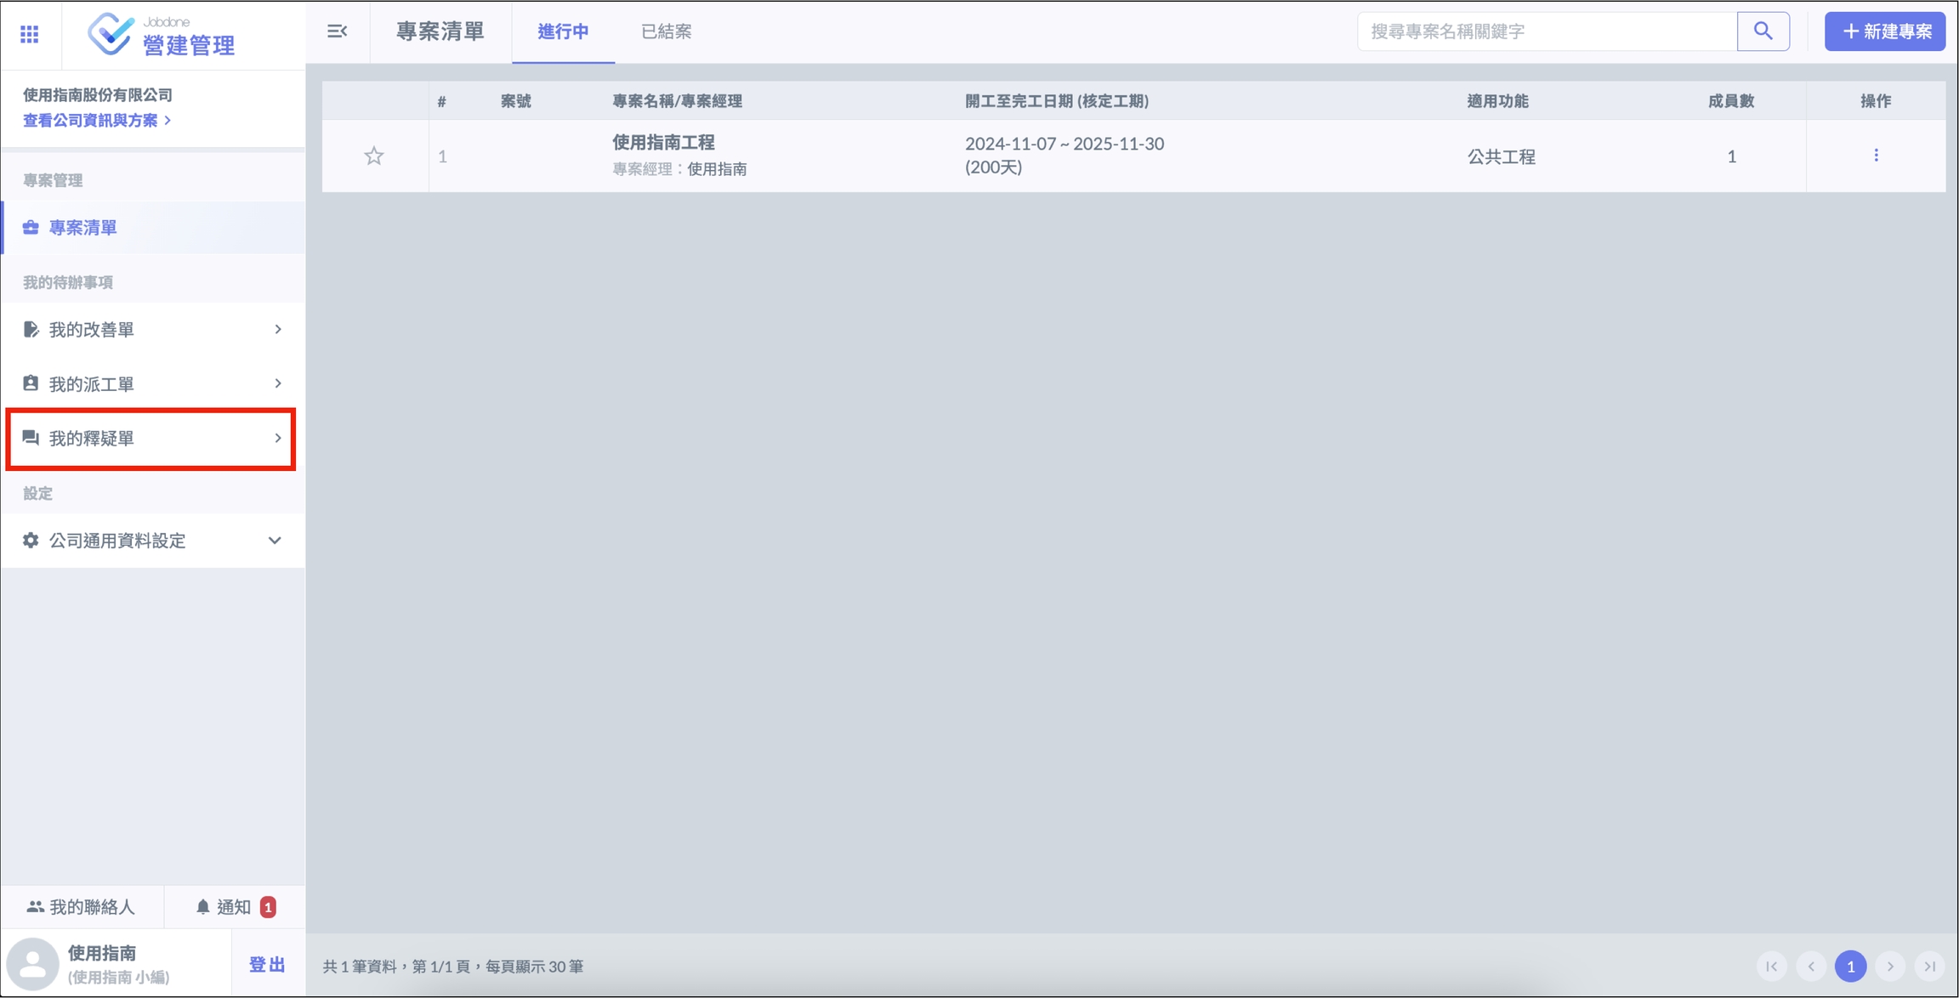Click the user avatar icon
Viewport: 1959px width, 998px height.
(33, 964)
